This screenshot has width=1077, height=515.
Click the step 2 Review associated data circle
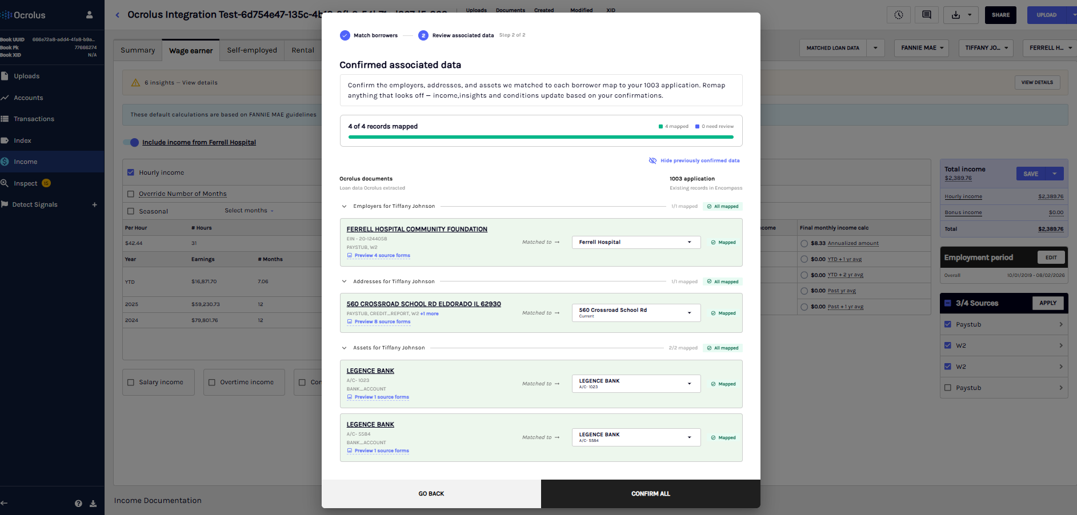pyautogui.click(x=423, y=35)
